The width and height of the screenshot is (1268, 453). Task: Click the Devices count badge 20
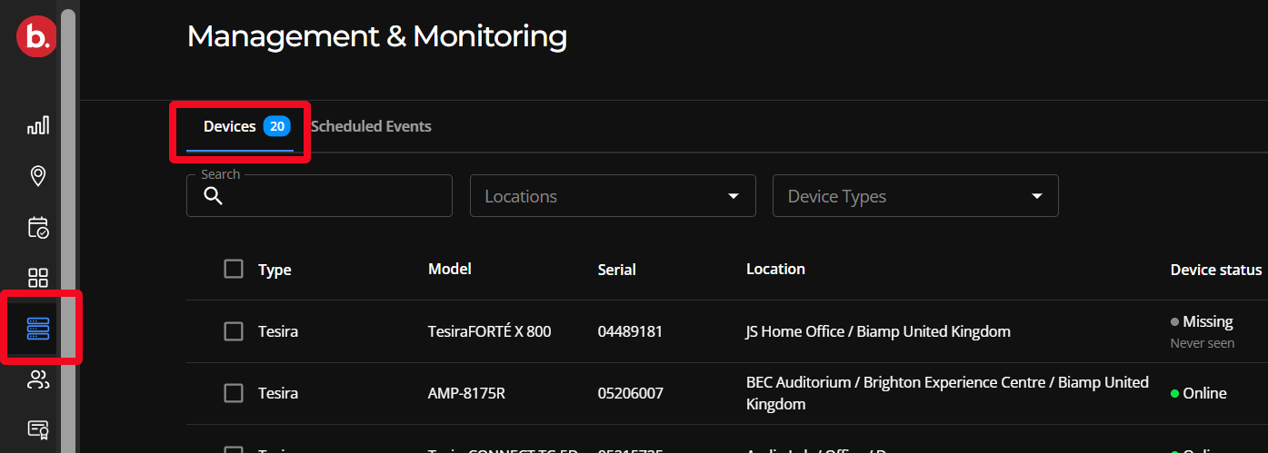click(276, 126)
